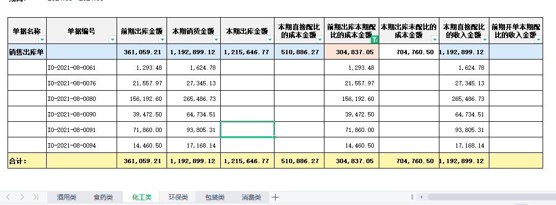Click the horizontal scrollbar thumb
This screenshot has height=205, width=556.
click(492, 197)
